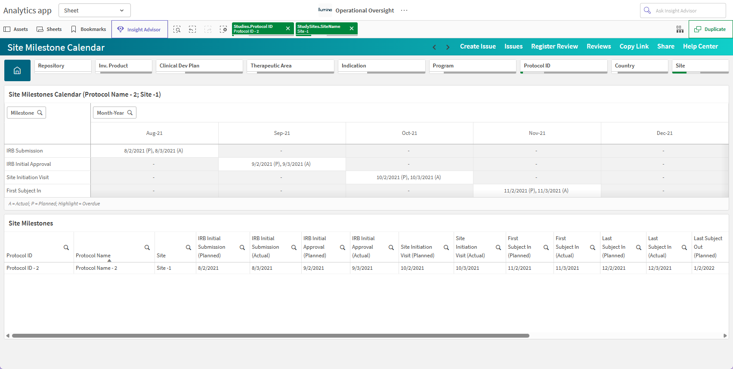Open the Sheet dropdown
733x369 pixels.
pyautogui.click(x=94, y=10)
